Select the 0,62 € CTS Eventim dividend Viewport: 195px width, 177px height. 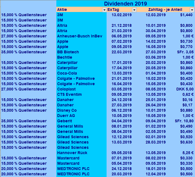pyautogui.click(x=188, y=94)
